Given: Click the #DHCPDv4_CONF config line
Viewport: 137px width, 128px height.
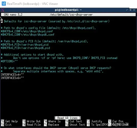Looking at the screenshot, I should tap(27, 31).
